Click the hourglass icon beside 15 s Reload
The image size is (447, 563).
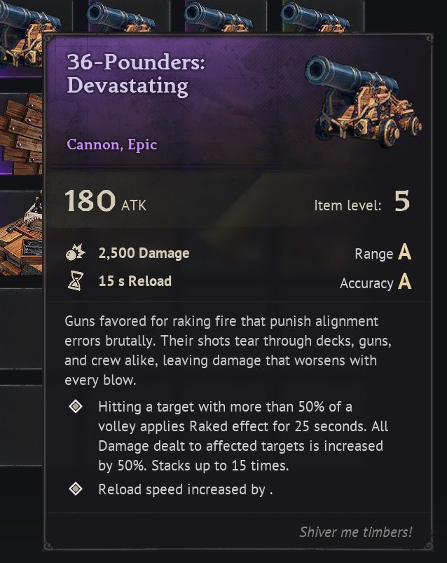(75, 282)
